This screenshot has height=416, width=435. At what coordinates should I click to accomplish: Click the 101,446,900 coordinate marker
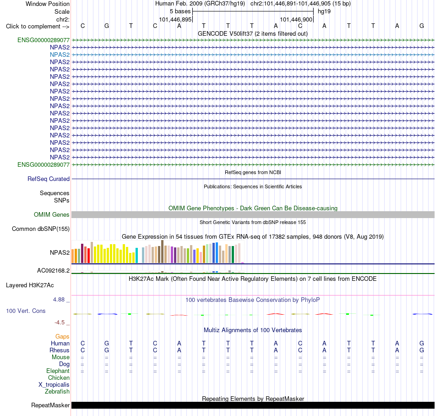coord(296,19)
